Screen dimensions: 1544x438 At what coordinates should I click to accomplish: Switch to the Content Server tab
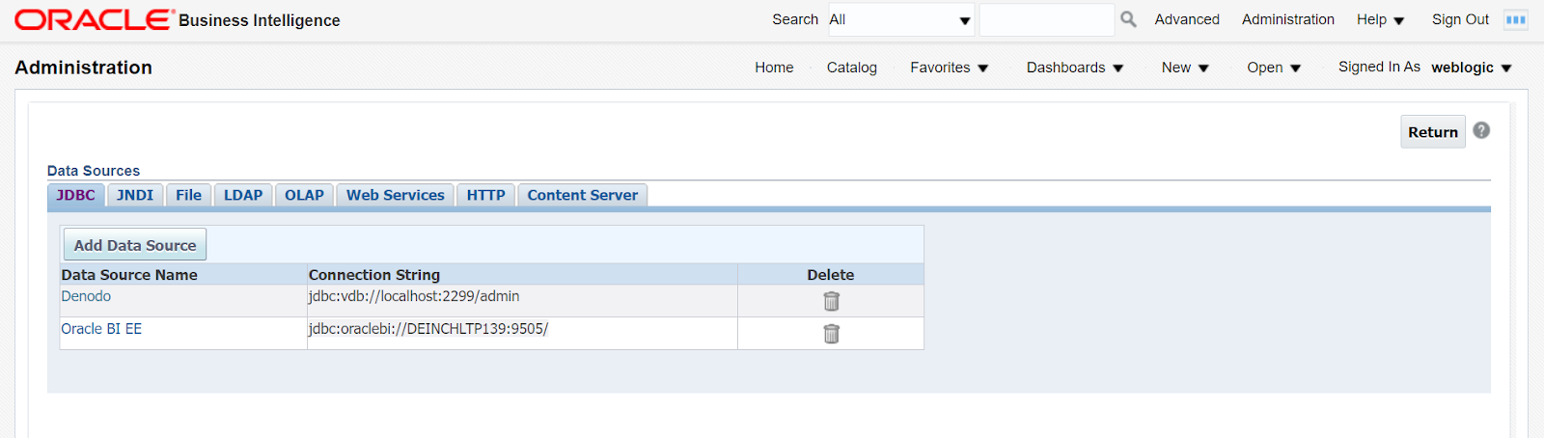(583, 195)
